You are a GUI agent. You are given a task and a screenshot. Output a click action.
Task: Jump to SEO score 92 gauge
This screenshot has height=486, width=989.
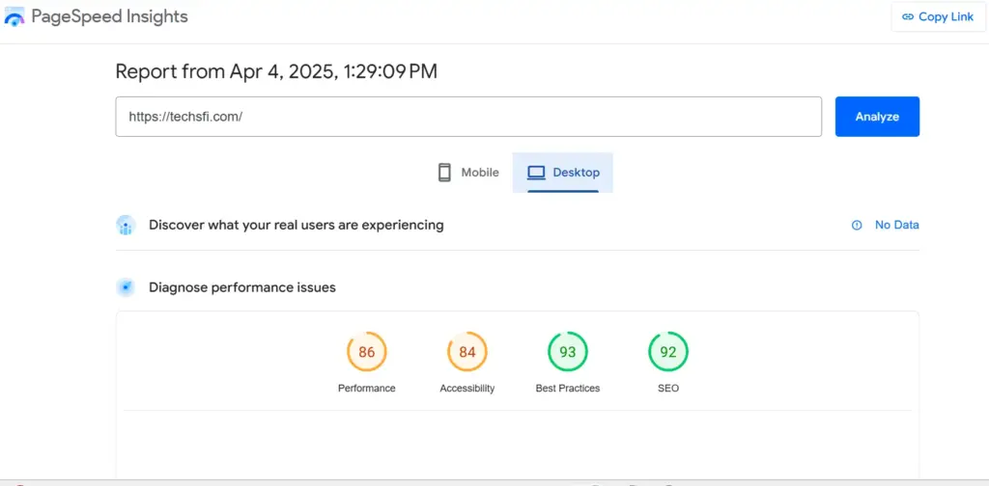pyautogui.click(x=668, y=351)
